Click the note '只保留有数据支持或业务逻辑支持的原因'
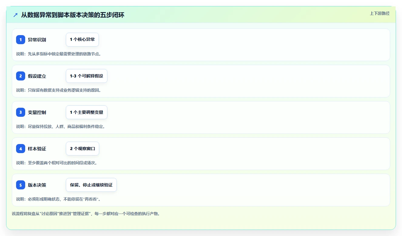The width and height of the screenshot is (402, 236). [63, 90]
